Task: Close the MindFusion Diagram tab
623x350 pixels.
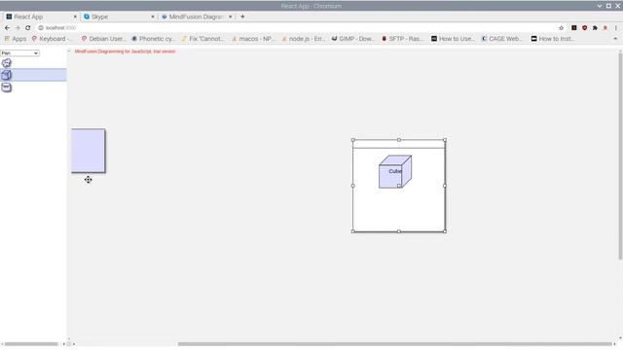Action: click(x=230, y=17)
